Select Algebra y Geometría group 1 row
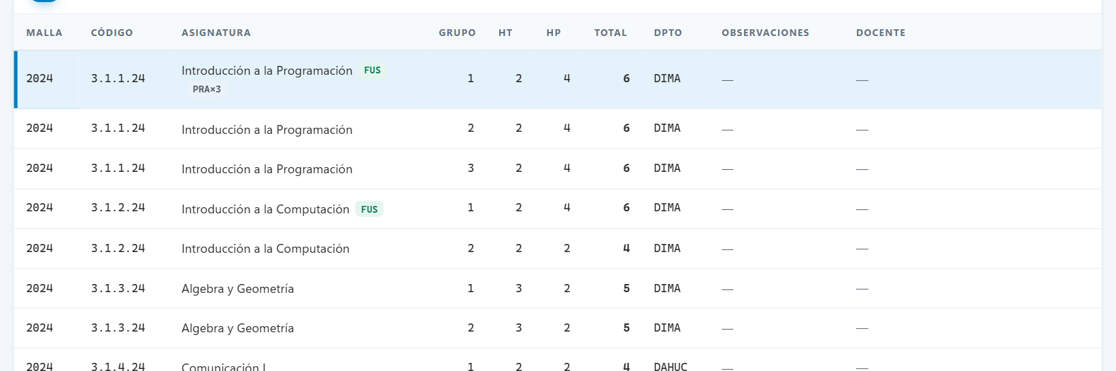The width and height of the screenshot is (1116, 371). point(558,289)
